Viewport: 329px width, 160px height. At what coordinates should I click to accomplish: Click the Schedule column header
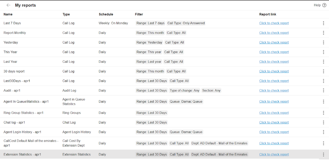coord(106,15)
